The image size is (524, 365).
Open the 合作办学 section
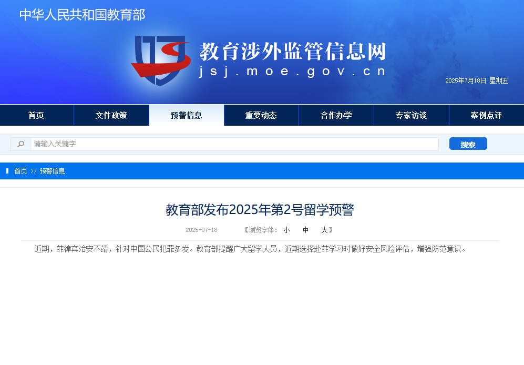click(336, 115)
